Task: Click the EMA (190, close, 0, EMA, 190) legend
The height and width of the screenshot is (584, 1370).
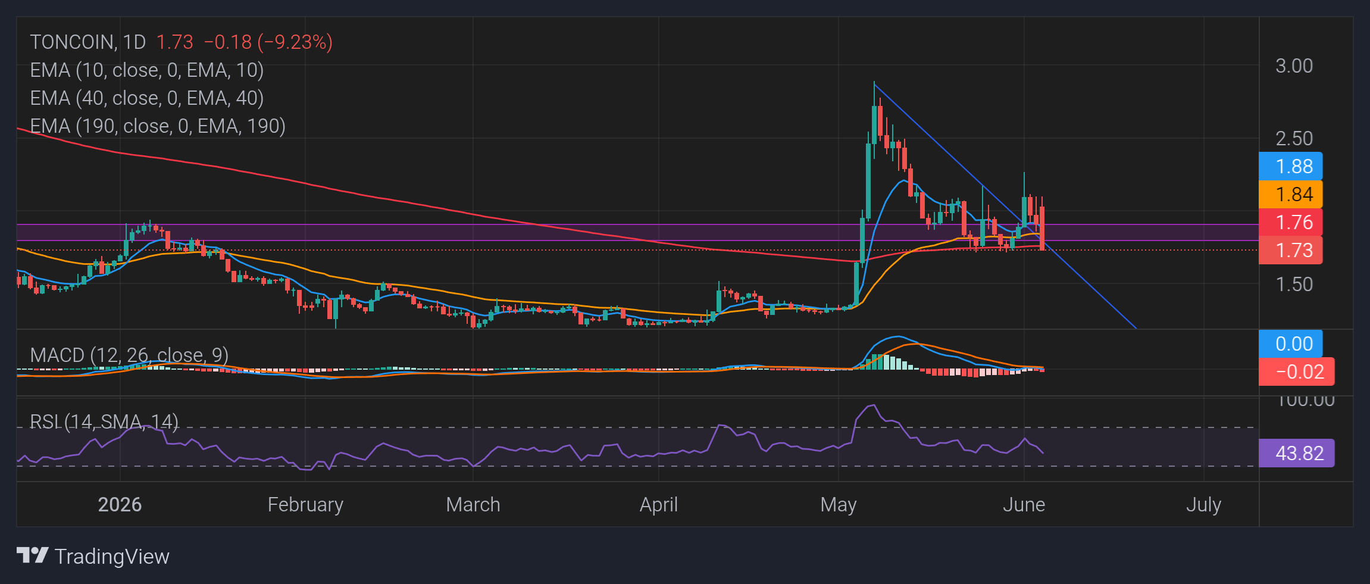Action: coord(158,126)
